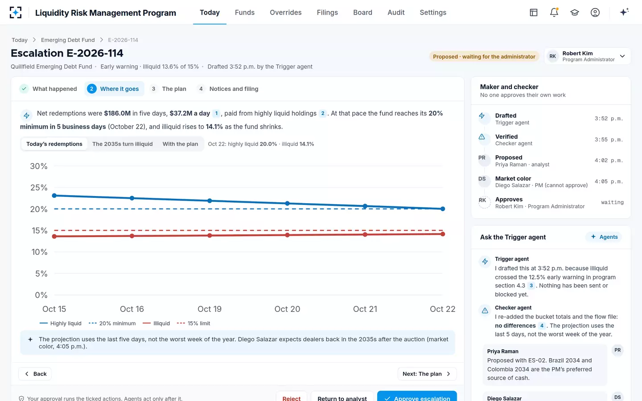Click the Oct 22 highly liquid data point
The height and width of the screenshot is (401, 642).
point(443,209)
